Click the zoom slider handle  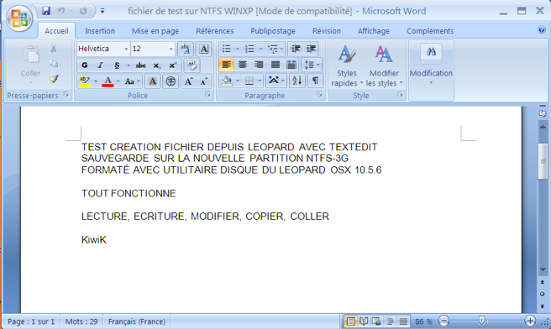point(482,321)
